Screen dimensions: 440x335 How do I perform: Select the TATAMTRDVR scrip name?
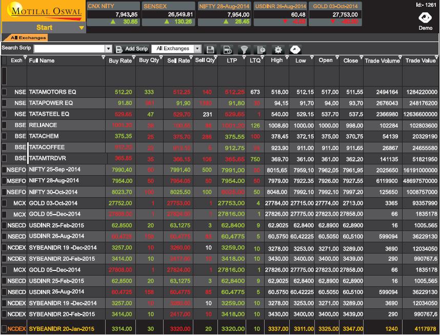[x=47, y=158]
